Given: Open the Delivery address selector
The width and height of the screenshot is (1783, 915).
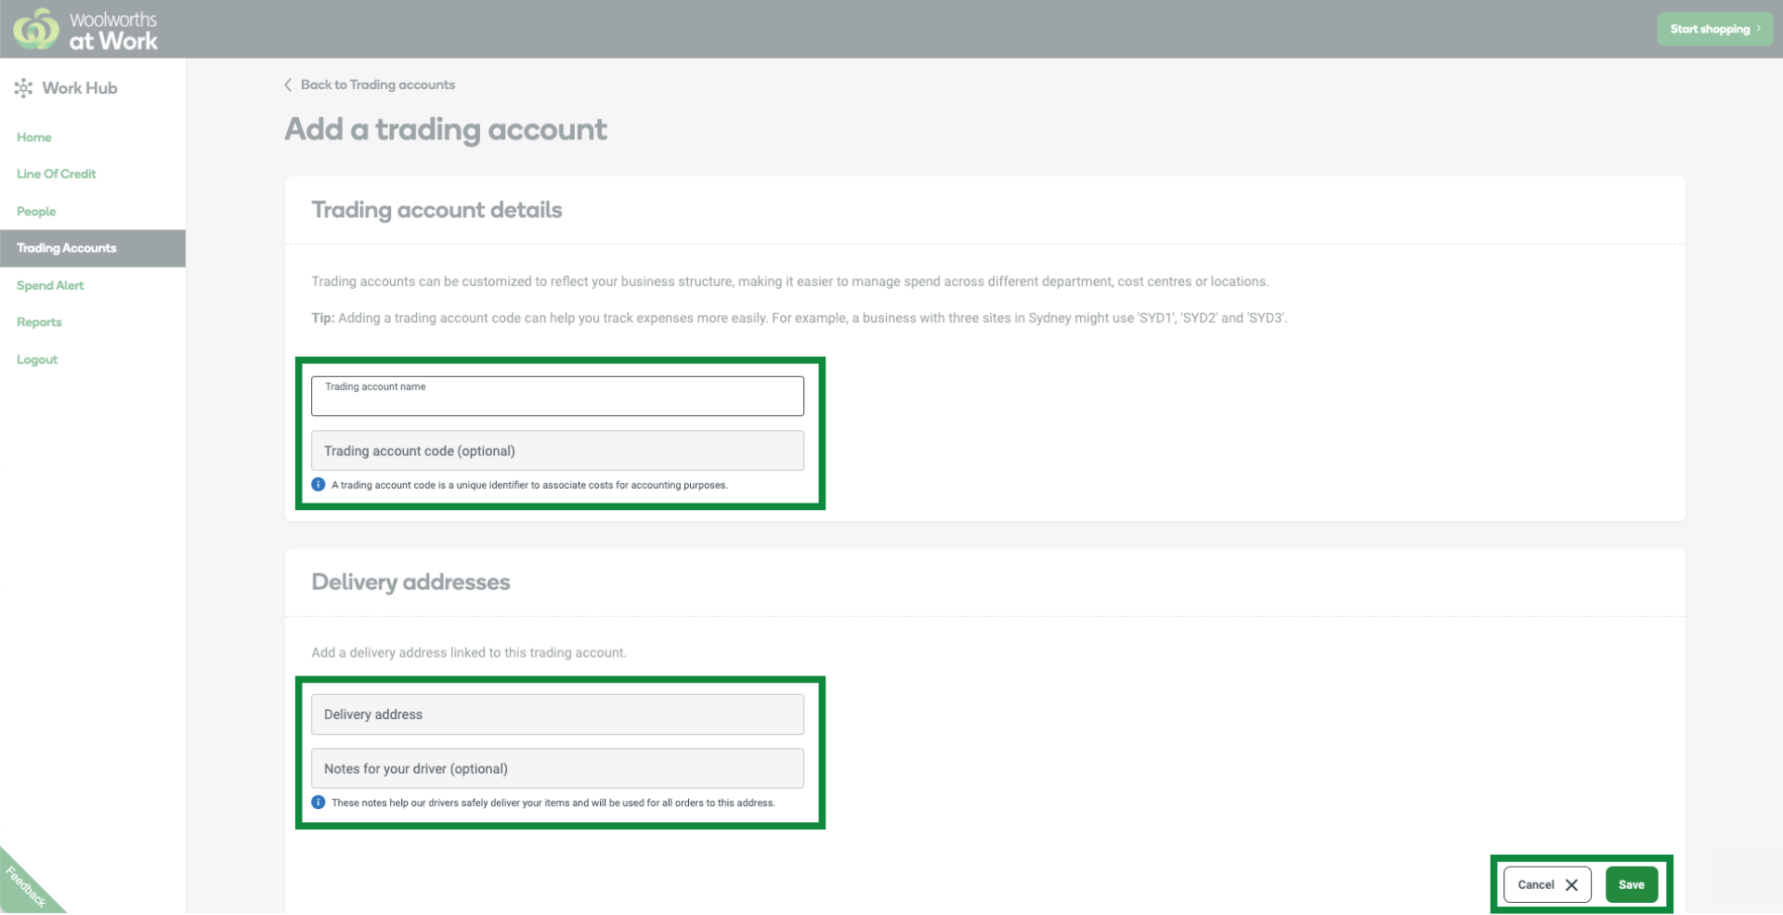Looking at the screenshot, I should tap(557, 713).
